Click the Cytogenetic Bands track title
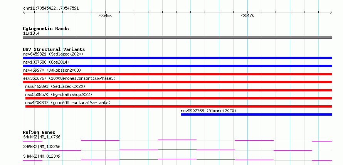Viewport: 343px width, 165px height. (x=46, y=29)
